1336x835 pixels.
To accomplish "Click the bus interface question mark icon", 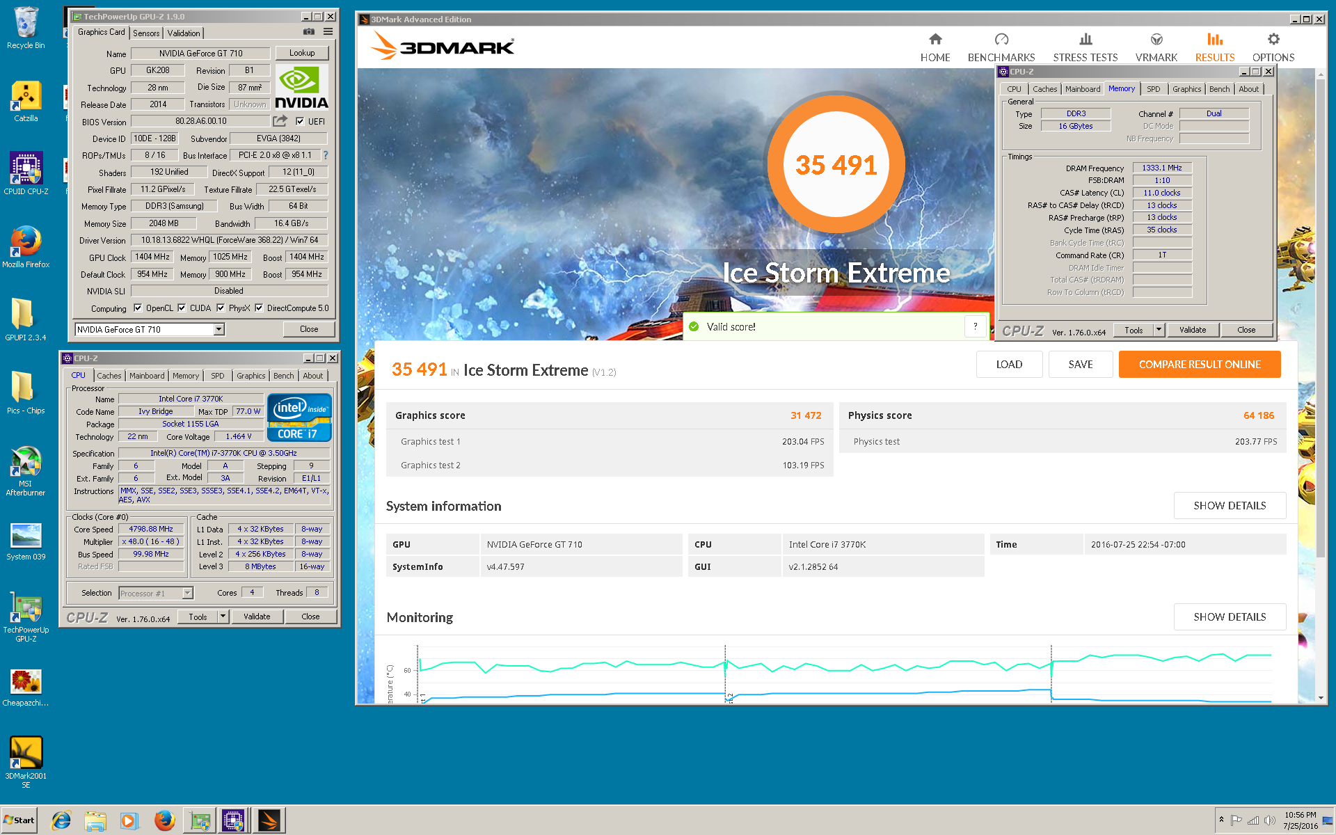I will tap(326, 155).
